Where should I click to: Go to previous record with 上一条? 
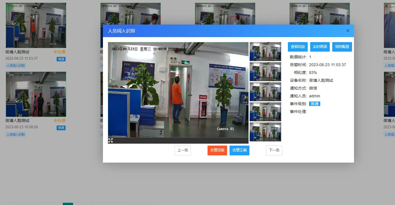183,150
